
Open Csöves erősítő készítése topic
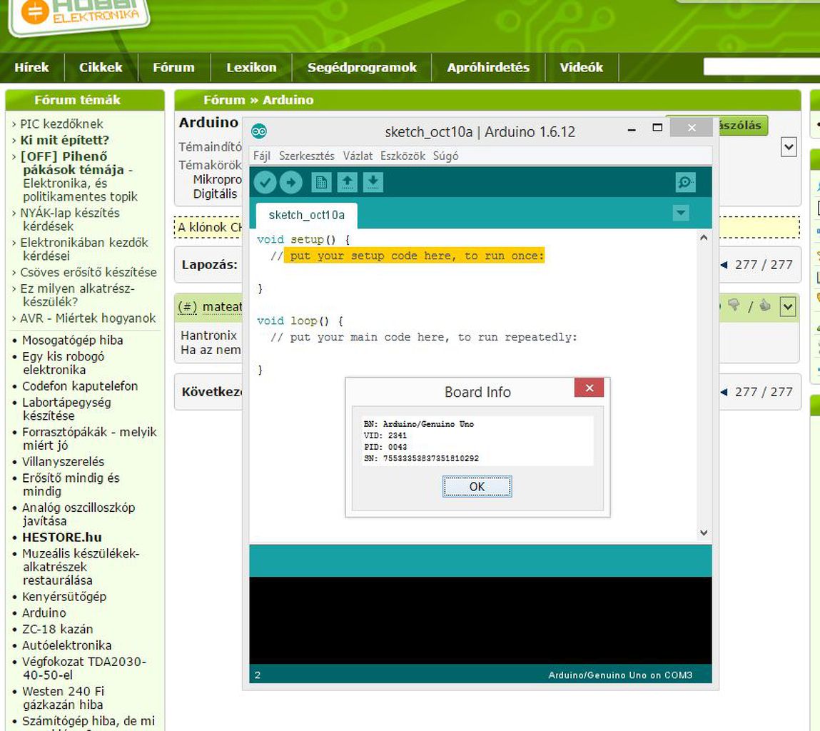[x=88, y=273]
